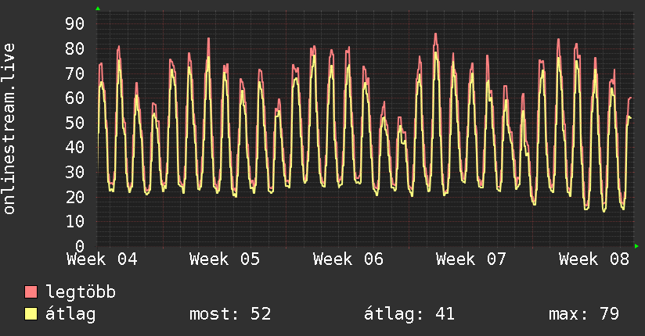Viewport: 645px width, 336px height.
Task: Click the yellow átlag legend swatch
Action: (31, 313)
